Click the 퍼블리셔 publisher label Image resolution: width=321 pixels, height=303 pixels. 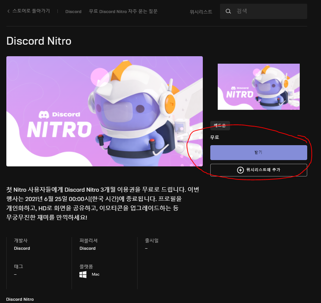[x=88, y=240]
